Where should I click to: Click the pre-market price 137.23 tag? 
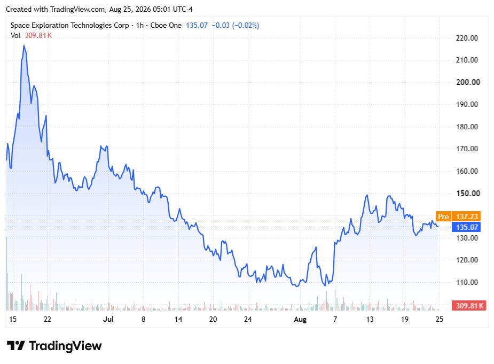pos(467,216)
